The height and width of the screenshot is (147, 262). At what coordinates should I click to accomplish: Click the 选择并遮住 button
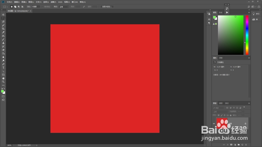(107, 7)
